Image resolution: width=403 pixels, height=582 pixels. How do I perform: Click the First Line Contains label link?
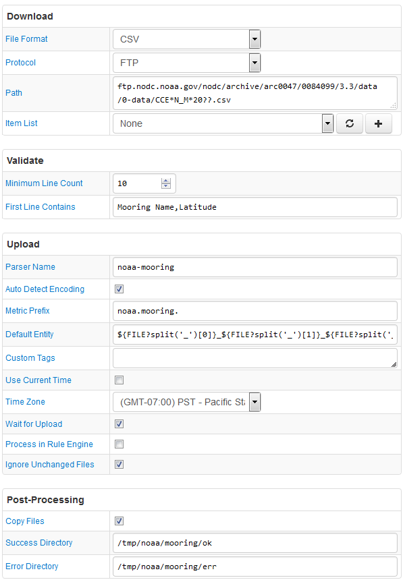(x=40, y=207)
